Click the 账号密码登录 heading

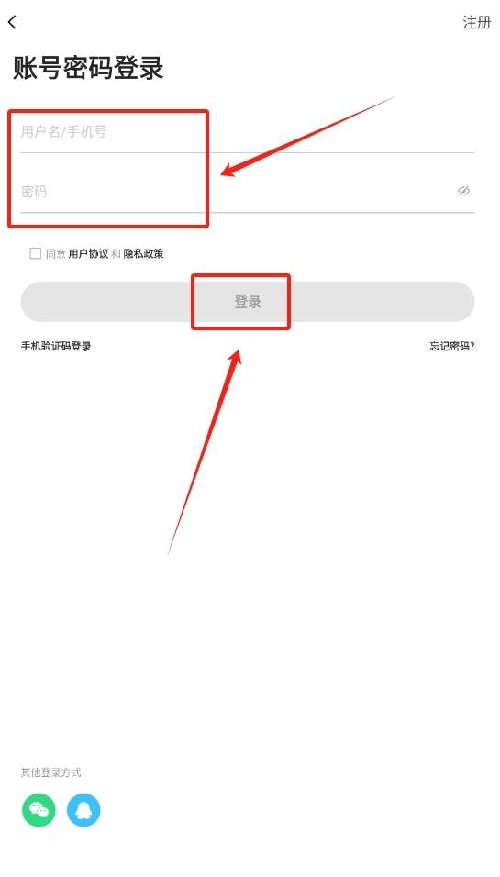click(88, 68)
